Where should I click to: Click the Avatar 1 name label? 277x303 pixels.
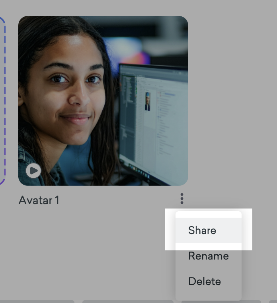[39, 200]
